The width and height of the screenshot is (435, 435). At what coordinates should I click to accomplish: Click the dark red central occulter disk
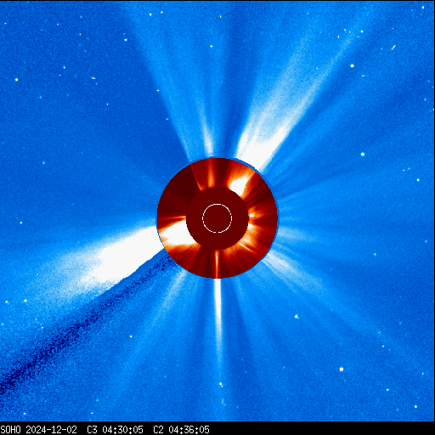click(x=217, y=218)
